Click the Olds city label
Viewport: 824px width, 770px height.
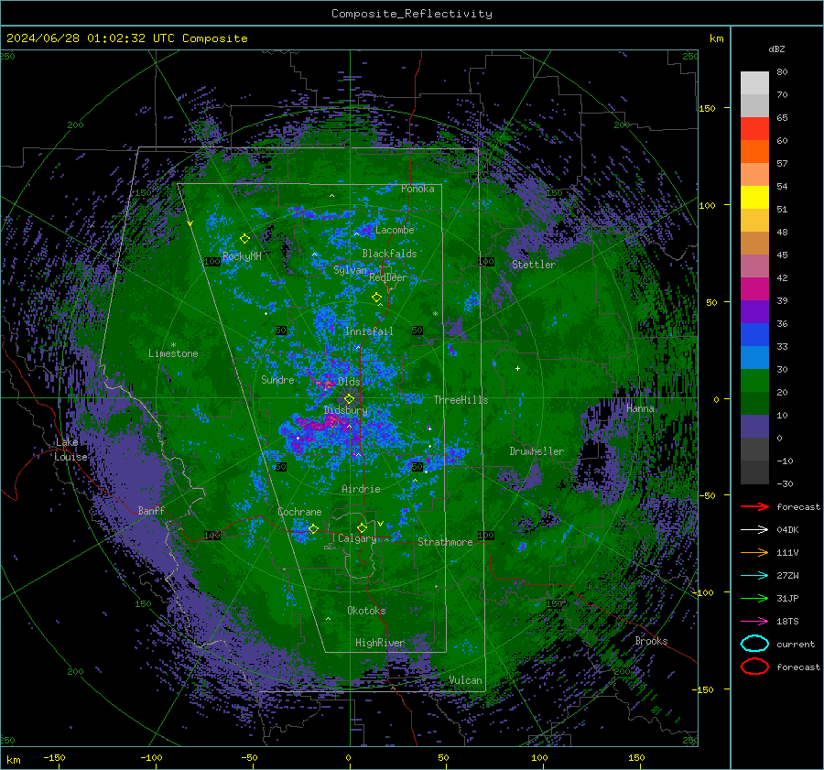(x=349, y=382)
